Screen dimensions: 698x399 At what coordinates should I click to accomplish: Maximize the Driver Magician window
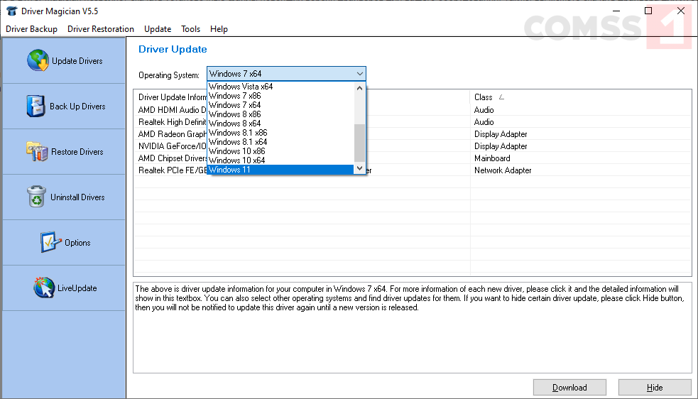tap(648, 11)
